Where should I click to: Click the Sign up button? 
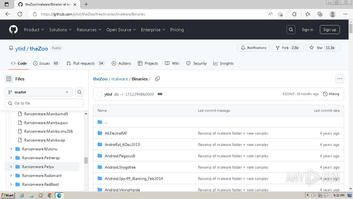(x=330, y=30)
